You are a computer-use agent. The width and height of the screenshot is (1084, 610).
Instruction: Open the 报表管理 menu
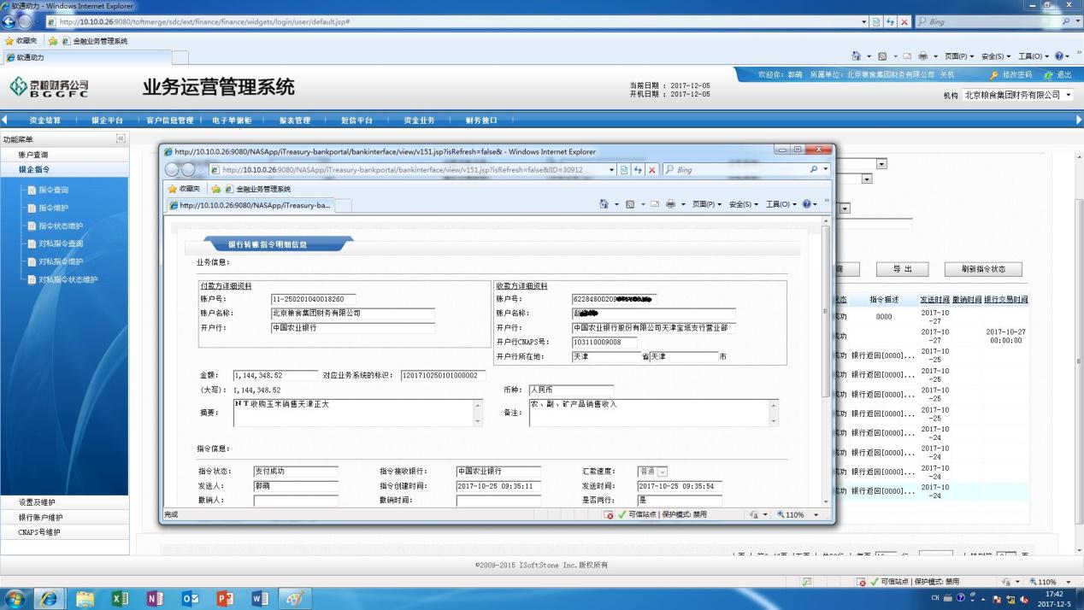294,120
